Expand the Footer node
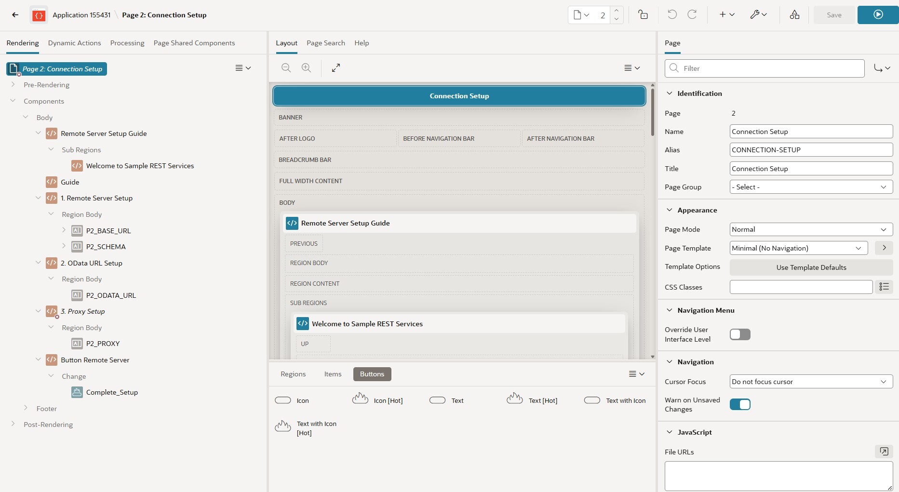Image resolution: width=899 pixels, height=492 pixels. tap(26, 408)
